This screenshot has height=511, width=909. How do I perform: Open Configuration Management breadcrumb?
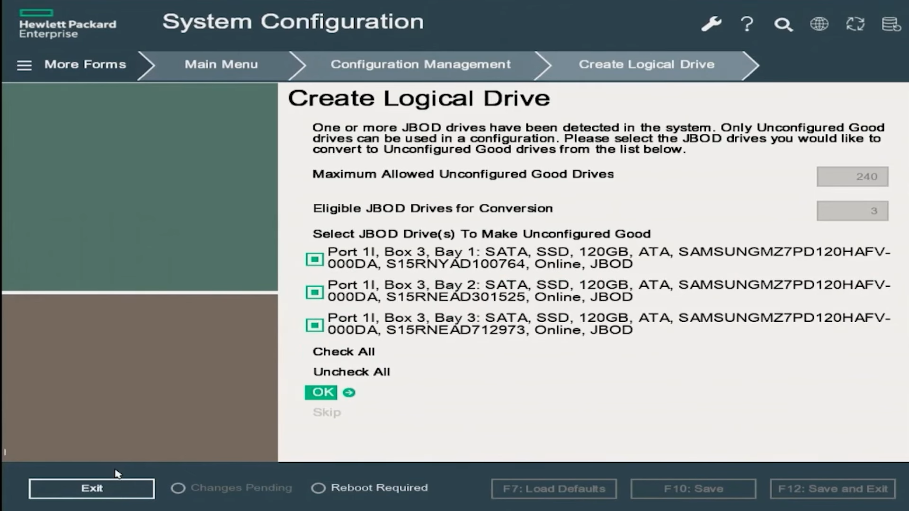(420, 64)
